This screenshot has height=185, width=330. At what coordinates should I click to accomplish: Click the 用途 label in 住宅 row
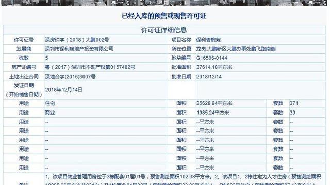pos(24,103)
